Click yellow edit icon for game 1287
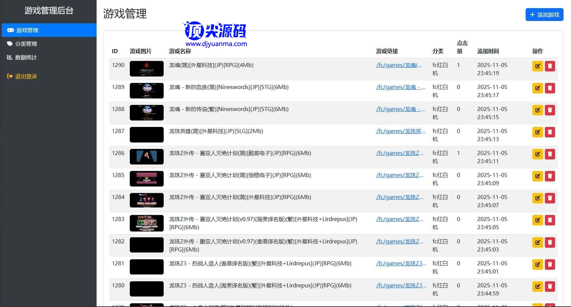 (x=537, y=132)
